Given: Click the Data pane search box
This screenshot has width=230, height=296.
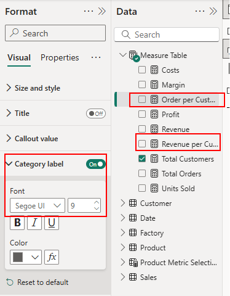Looking at the screenshot, I should (x=167, y=35).
